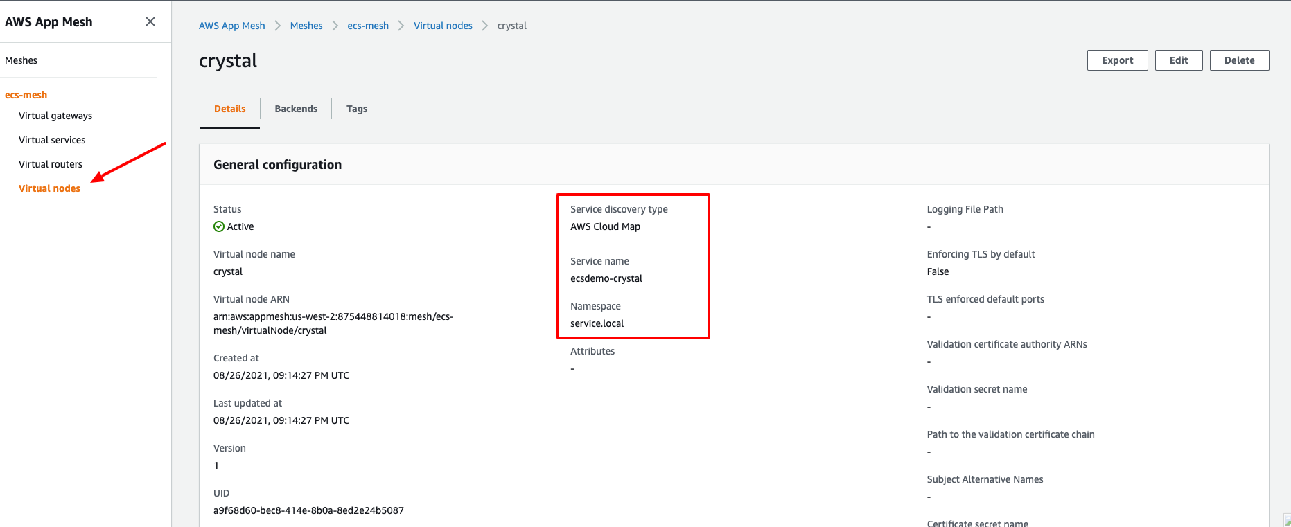Close the AWS App Mesh sidebar
1291x527 pixels.
click(x=150, y=21)
